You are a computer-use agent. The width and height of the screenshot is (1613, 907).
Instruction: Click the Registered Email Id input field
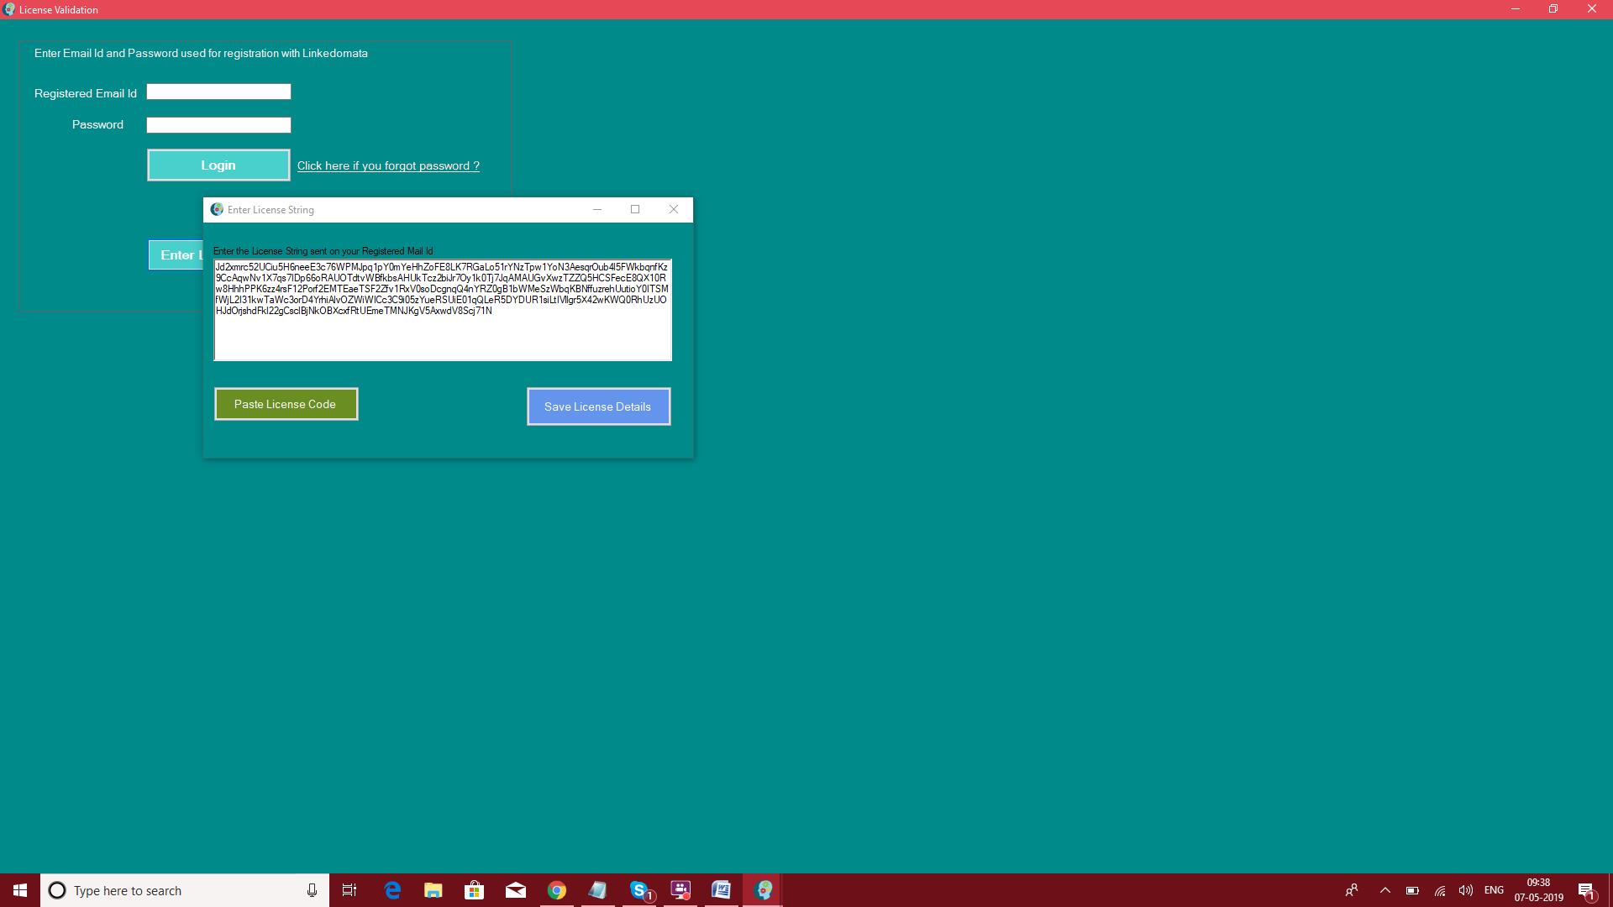(218, 92)
